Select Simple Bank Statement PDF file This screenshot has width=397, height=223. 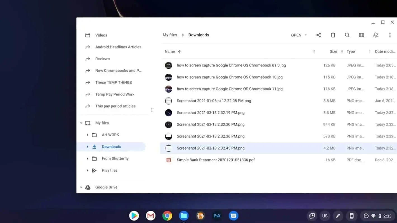click(278, 160)
